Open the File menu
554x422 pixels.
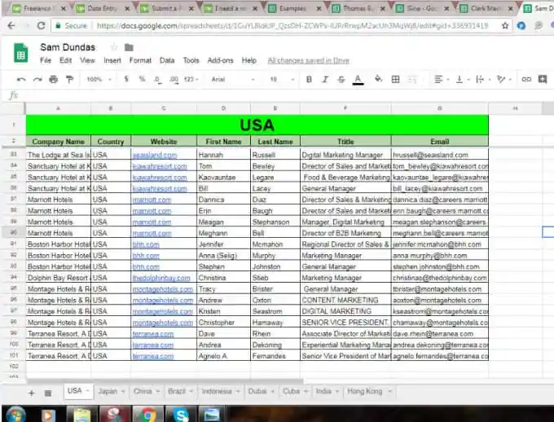point(46,60)
